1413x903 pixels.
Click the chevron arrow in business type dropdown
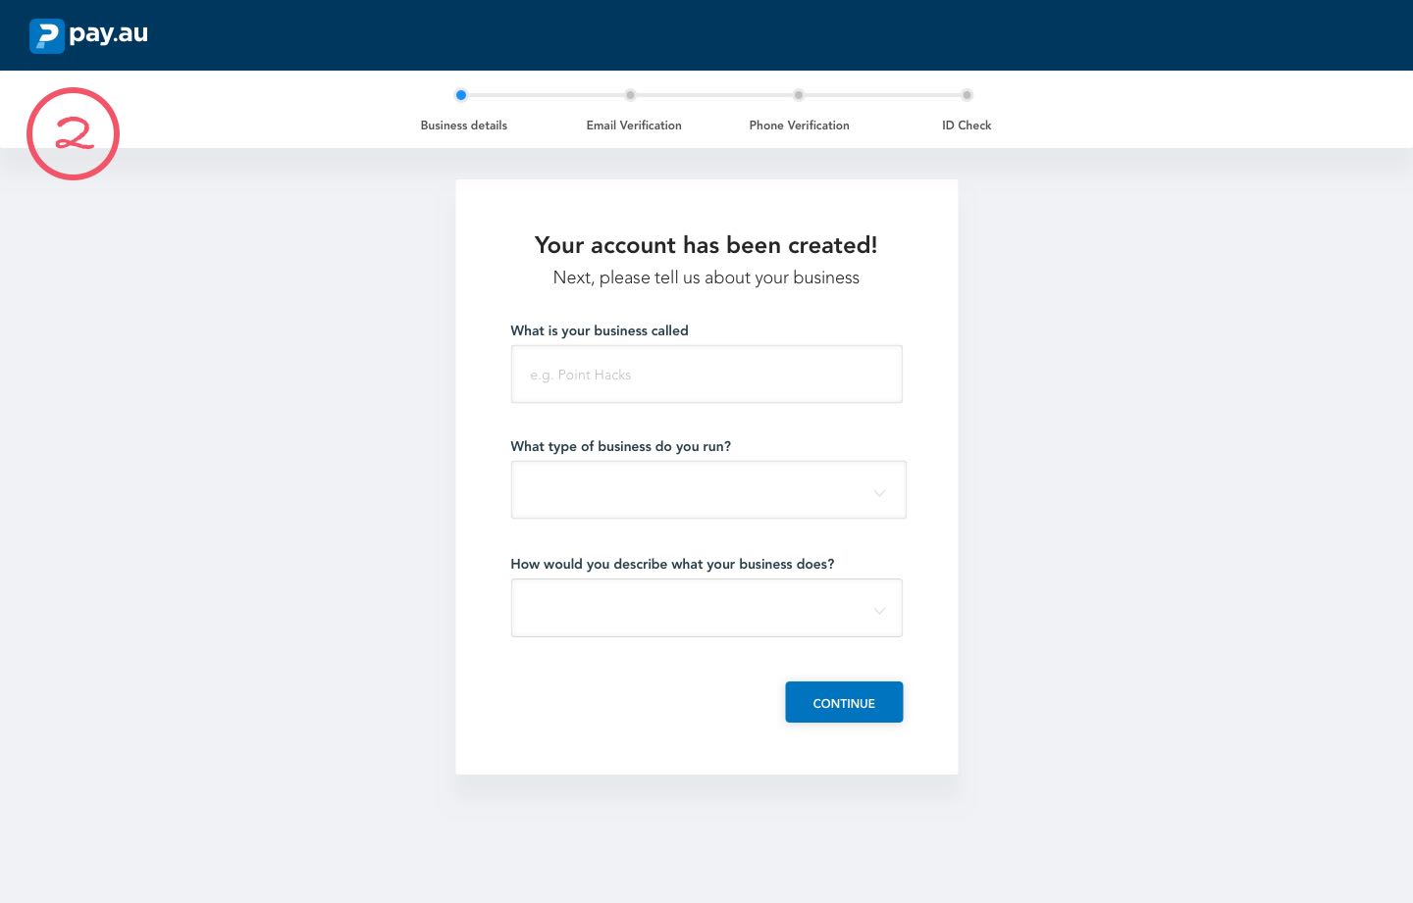click(x=879, y=492)
